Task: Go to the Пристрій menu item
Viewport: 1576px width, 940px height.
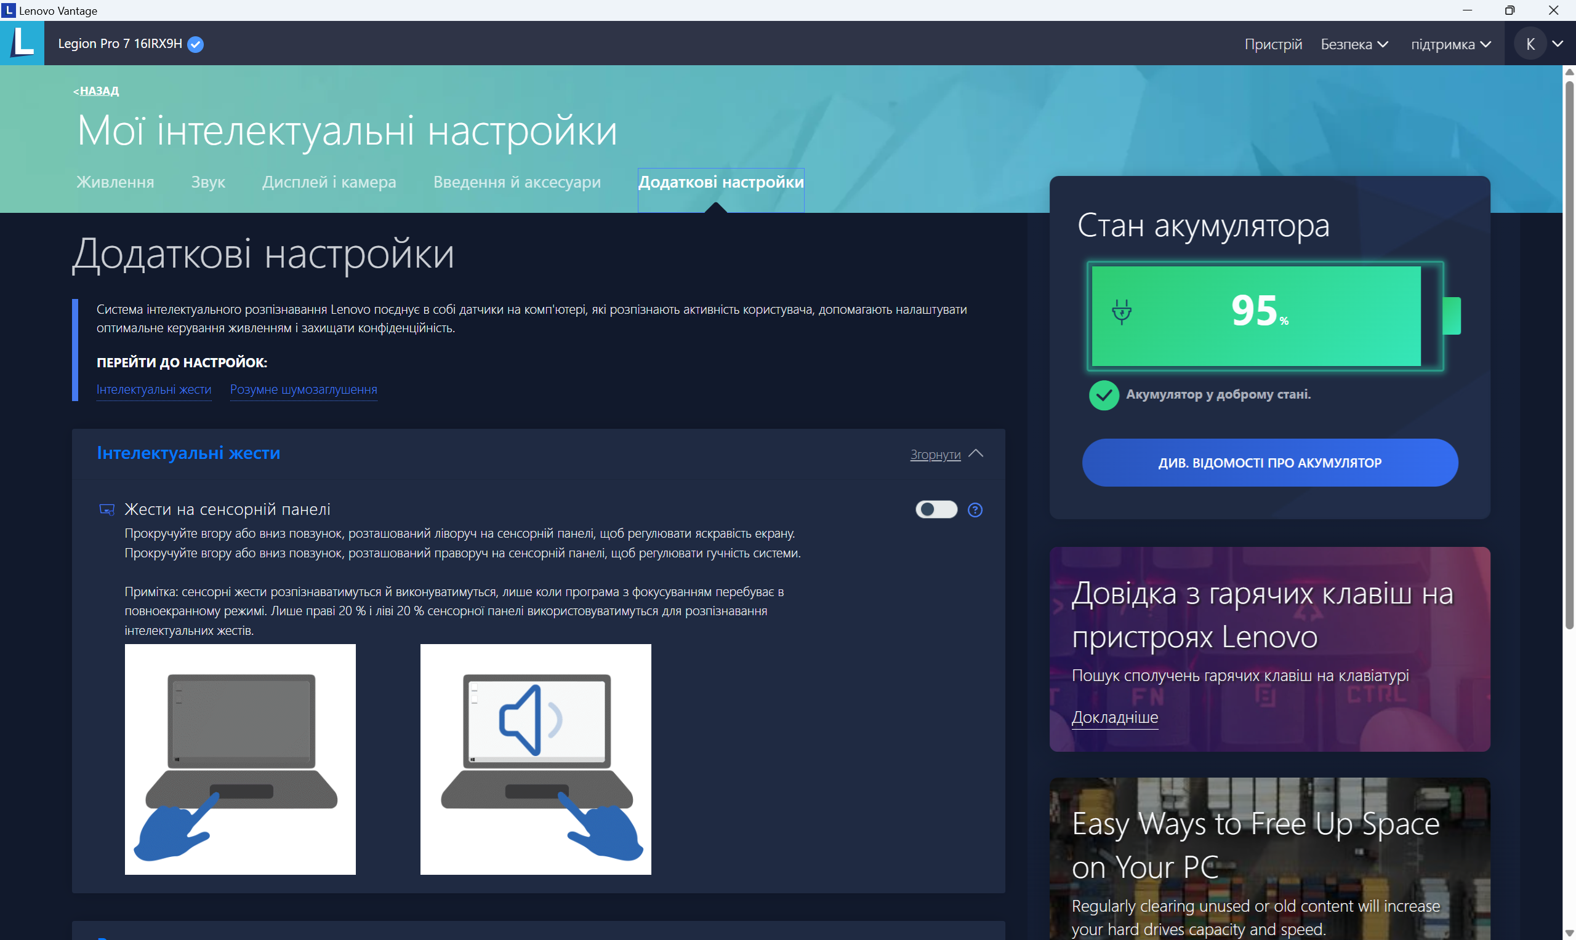Action: (x=1272, y=44)
